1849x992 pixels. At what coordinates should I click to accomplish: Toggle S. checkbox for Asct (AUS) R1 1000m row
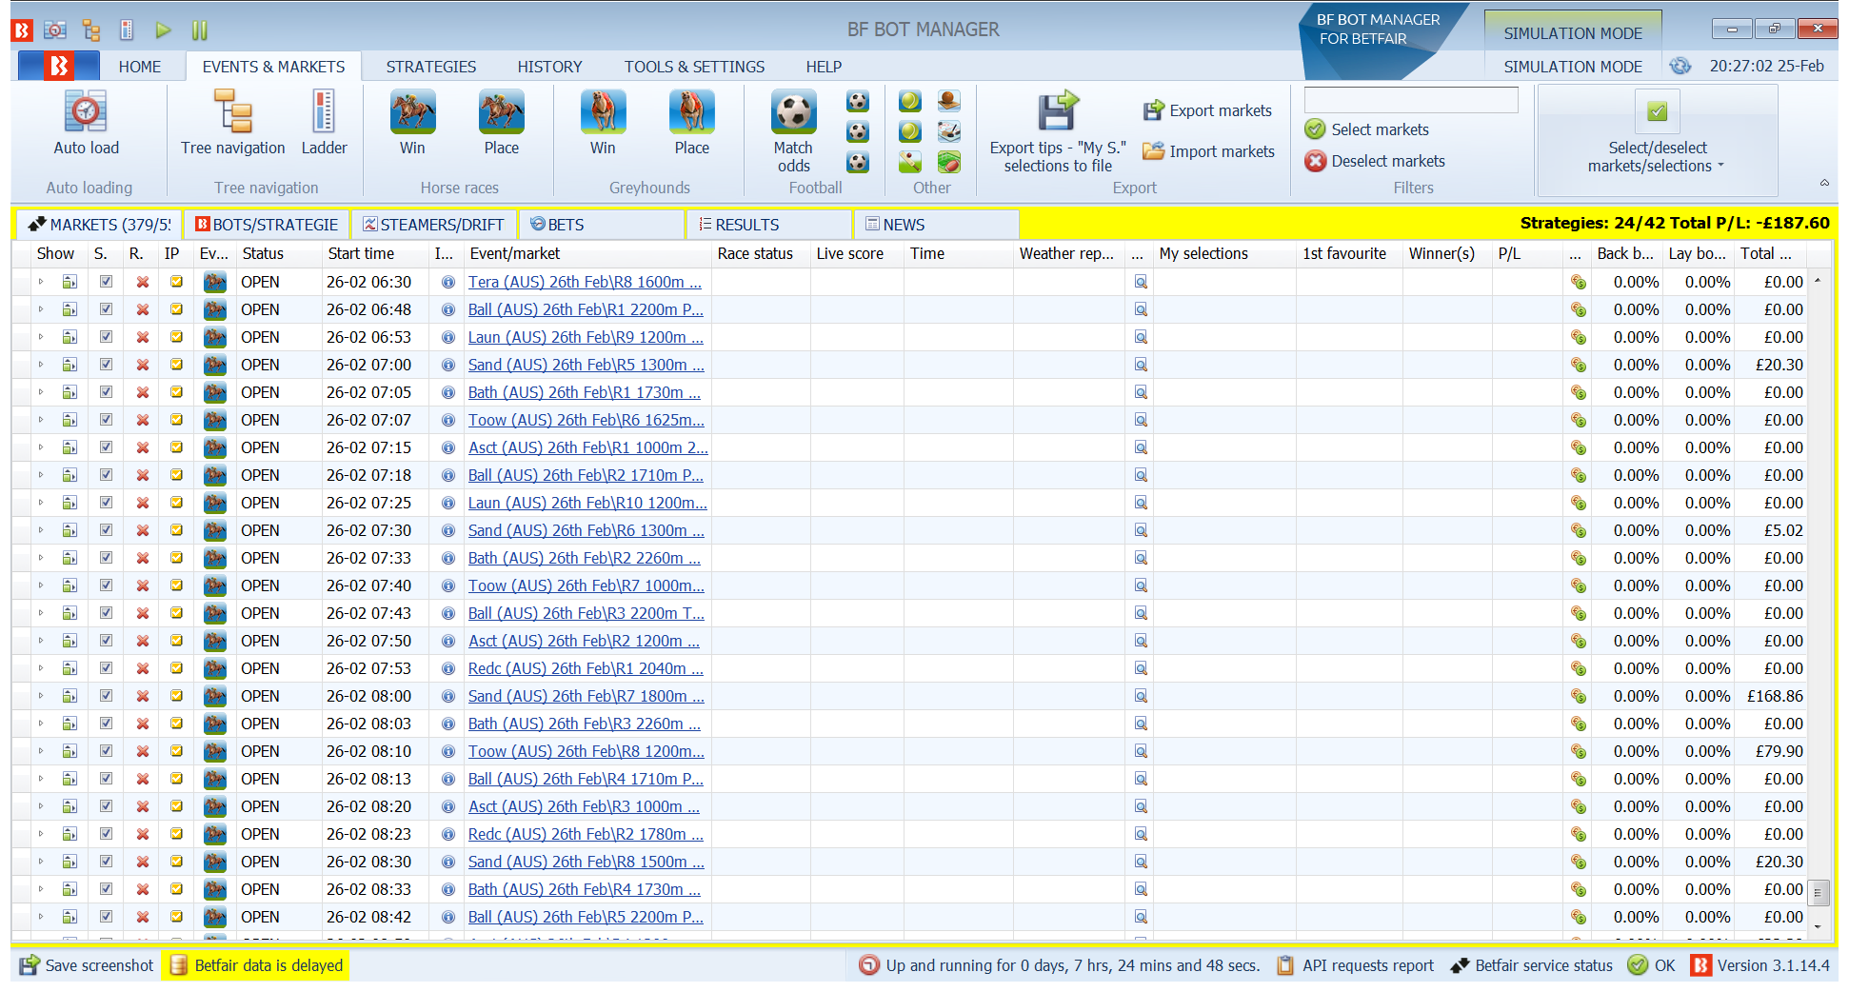click(x=106, y=447)
